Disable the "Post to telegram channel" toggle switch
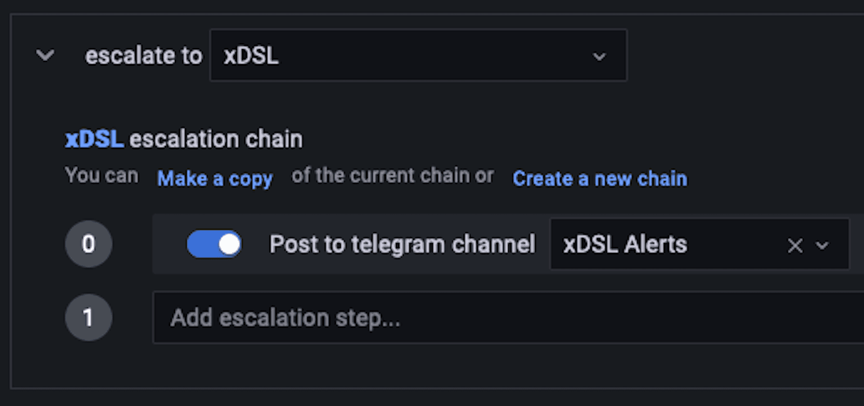The width and height of the screenshot is (864, 406). [214, 244]
